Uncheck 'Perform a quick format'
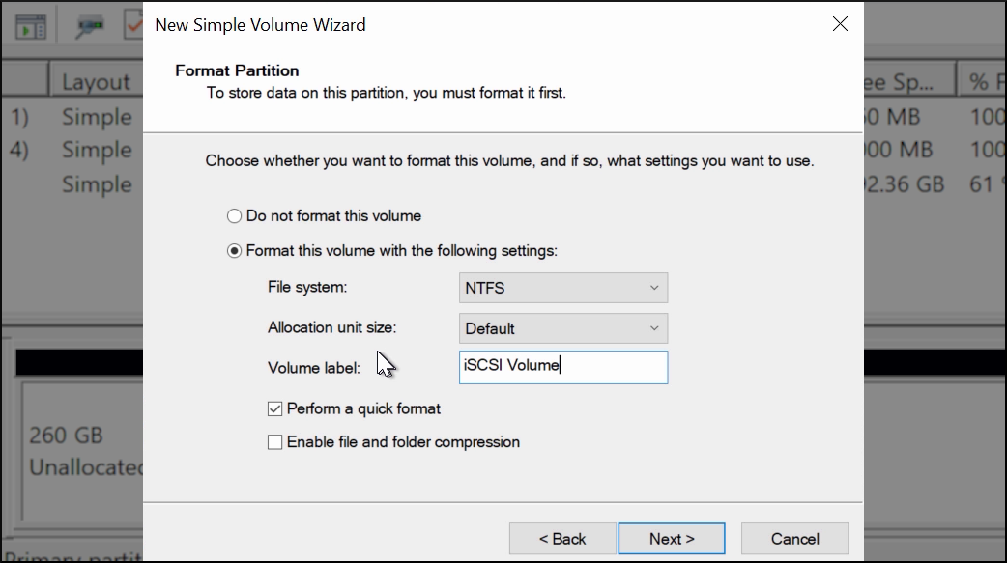This screenshot has width=1007, height=563. pos(274,408)
